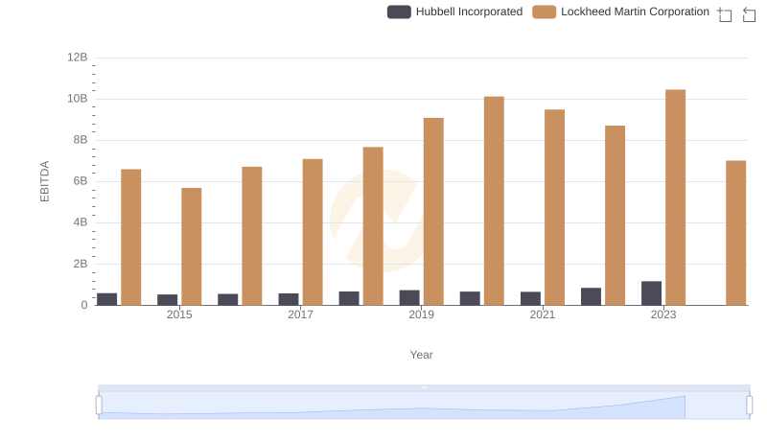Activate the area zoom tool icon
Screen dimensions: 767x442
(725, 14)
